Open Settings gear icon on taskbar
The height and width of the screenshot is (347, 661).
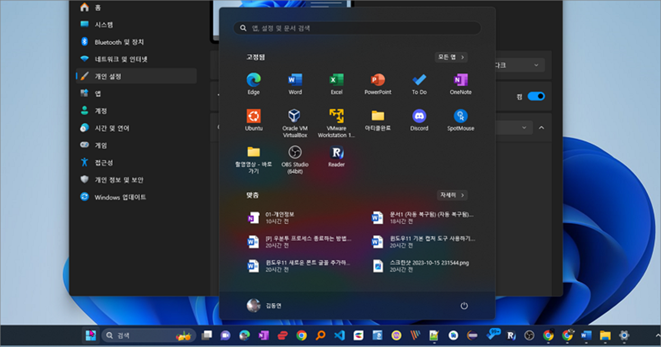coord(624,335)
